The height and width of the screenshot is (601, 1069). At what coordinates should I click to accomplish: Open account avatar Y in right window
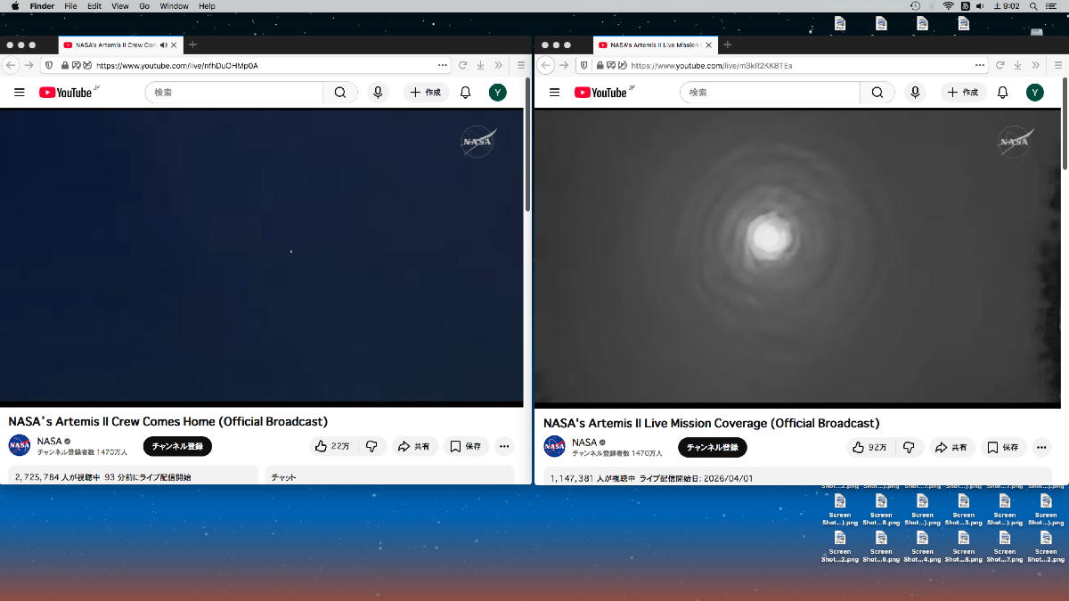pyautogui.click(x=1034, y=93)
